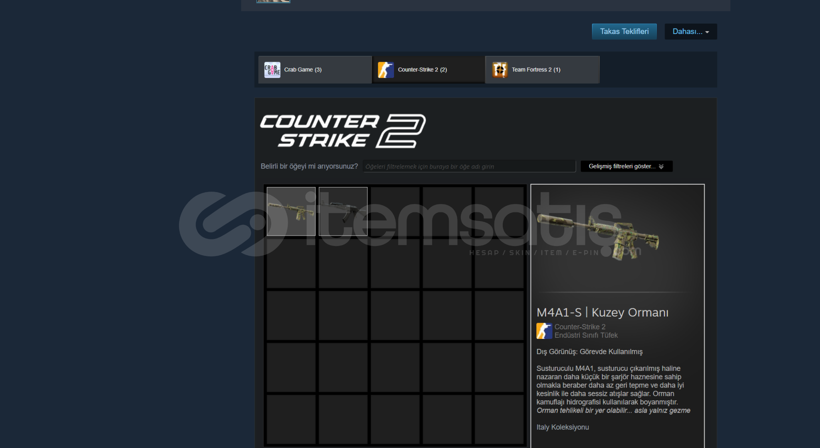Click the italic Orman tehlikeli bir yer flavor text

[613, 411]
